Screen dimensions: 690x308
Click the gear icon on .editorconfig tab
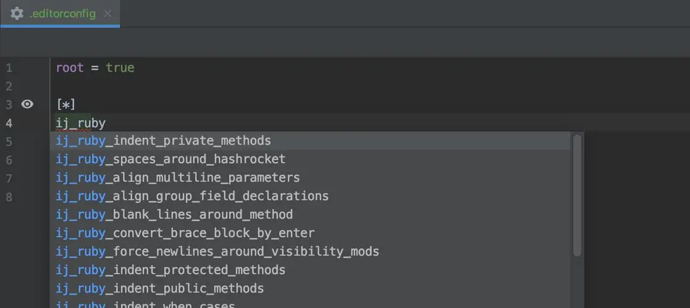coord(17,13)
